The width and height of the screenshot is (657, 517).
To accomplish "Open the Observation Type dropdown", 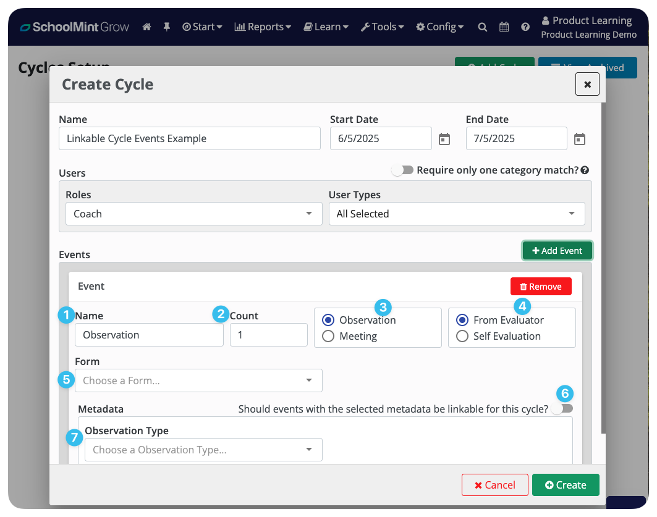I will point(203,450).
